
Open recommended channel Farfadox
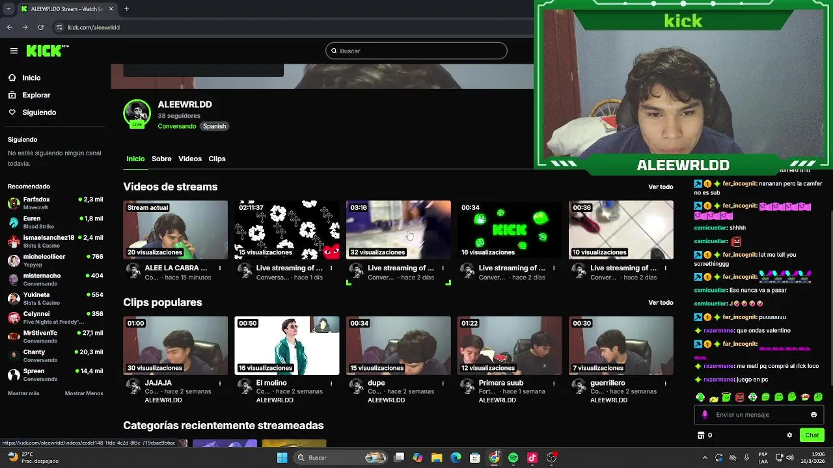[x=55, y=203]
